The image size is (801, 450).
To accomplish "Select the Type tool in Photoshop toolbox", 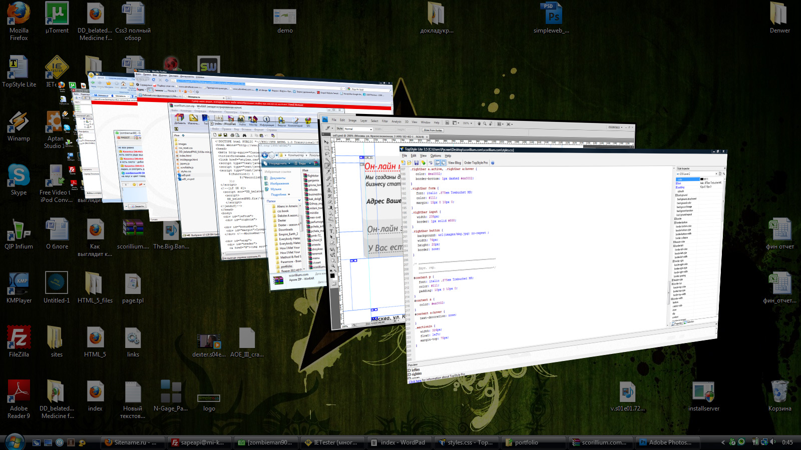I will [331, 231].
